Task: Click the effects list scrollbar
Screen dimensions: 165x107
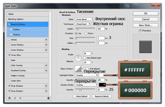Action: tap(50, 54)
